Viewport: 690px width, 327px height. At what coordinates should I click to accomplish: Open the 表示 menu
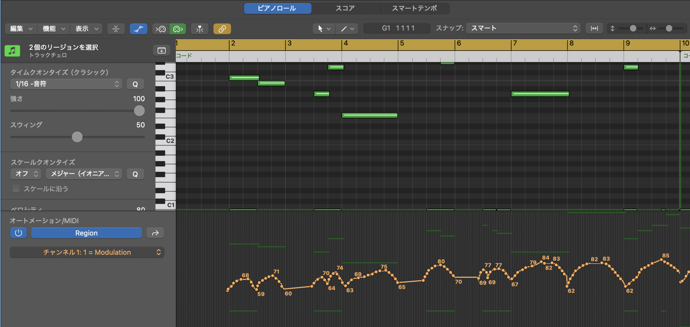[86, 29]
